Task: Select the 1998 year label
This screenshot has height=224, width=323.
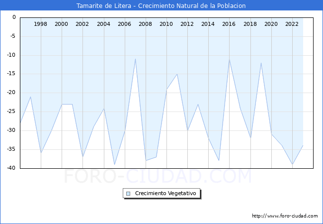Action: [41, 24]
